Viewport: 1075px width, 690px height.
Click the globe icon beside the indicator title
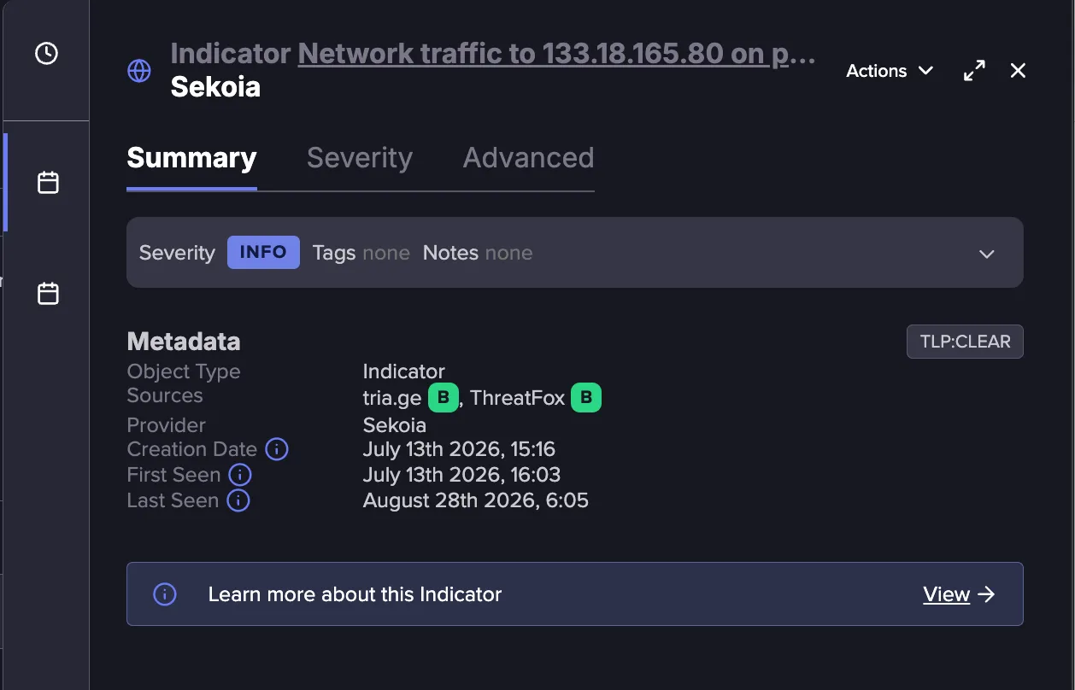coord(139,71)
